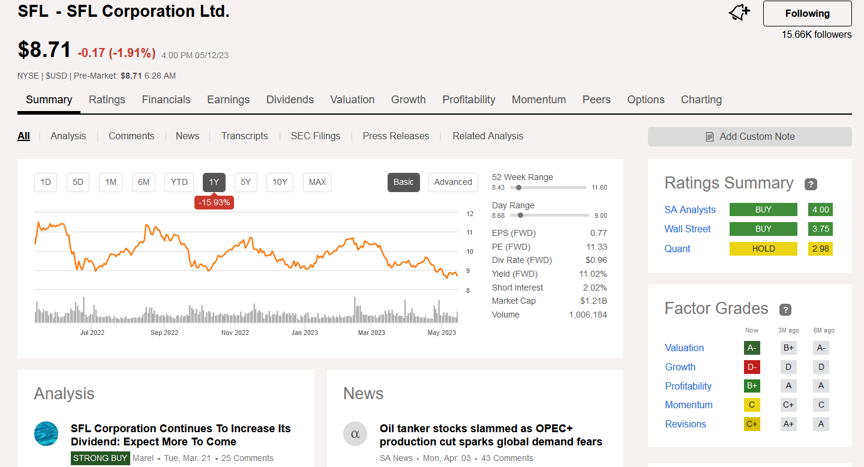View the Options tab
Image resolution: width=864 pixels, height=467 pixels.
tap(646, 100)
